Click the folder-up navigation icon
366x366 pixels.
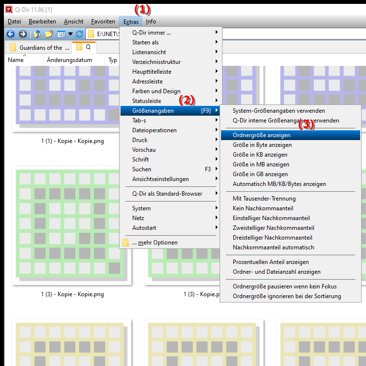pyautogui.click(x=37, y=34)
